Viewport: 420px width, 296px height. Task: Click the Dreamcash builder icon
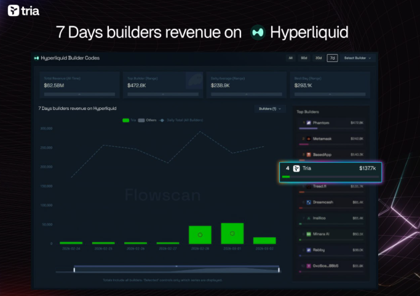tap(308, 202)
